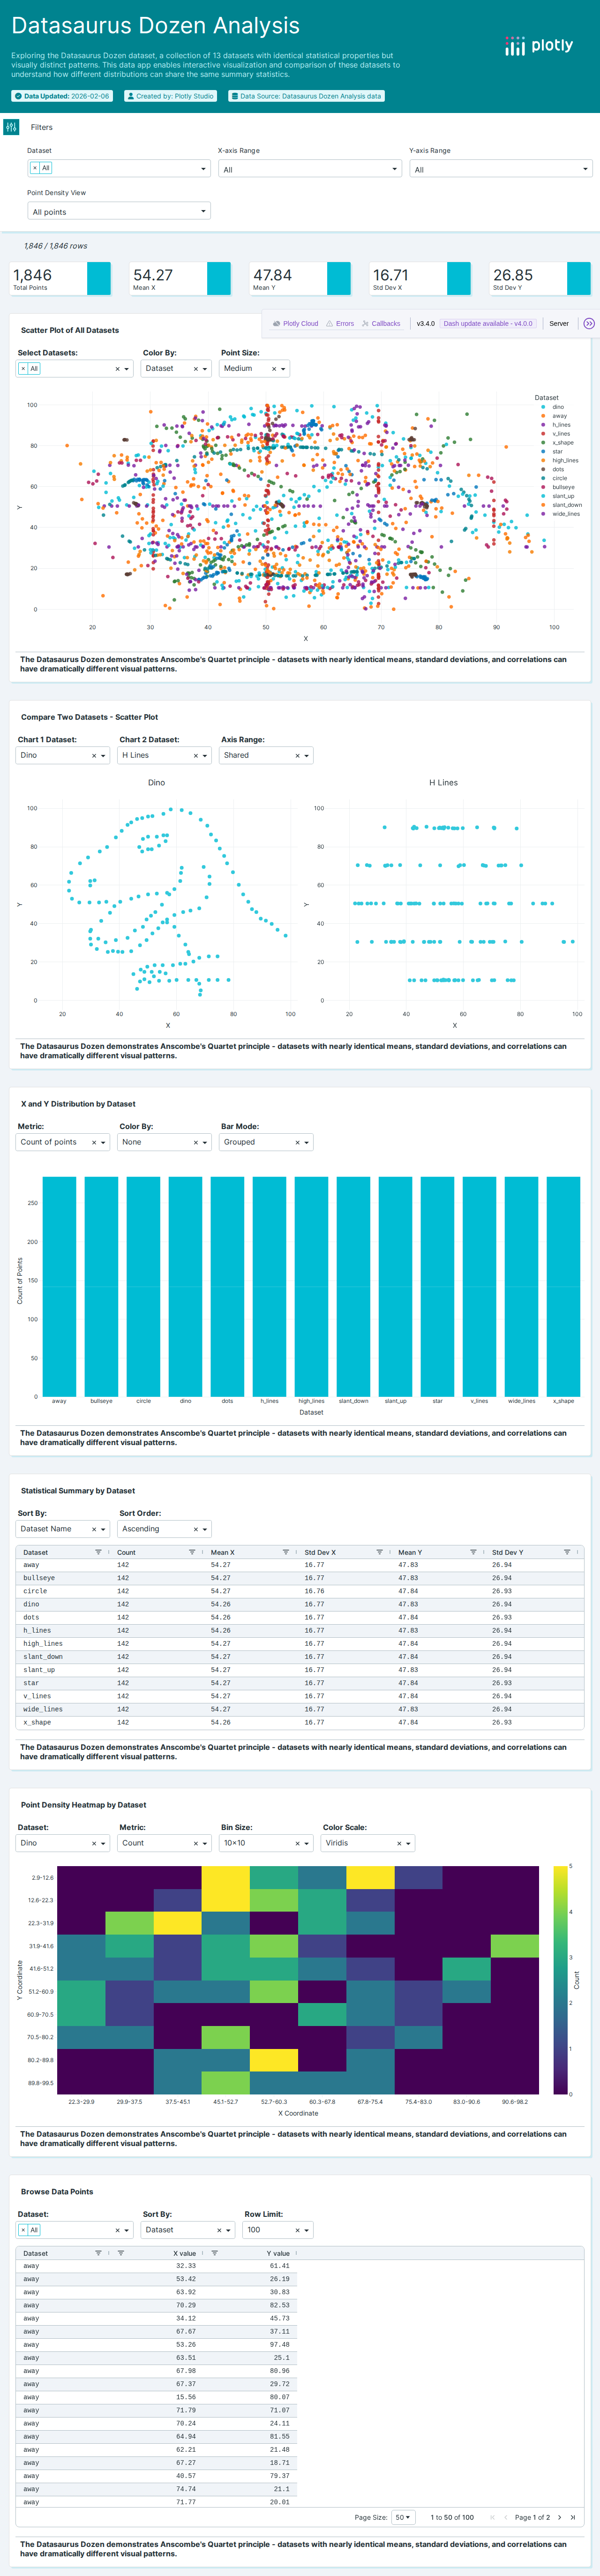Viewport: 600px width, 2576px height.
Task: Open the Bar Mode 'Grouped' dropdown
Action: [x=266, y=1142]
